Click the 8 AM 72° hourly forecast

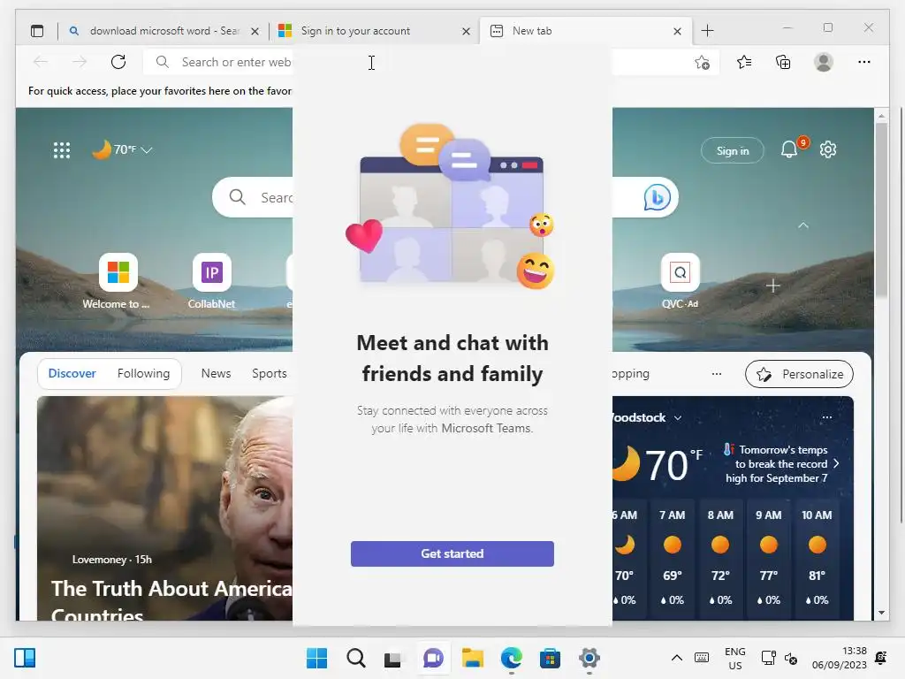pyautogui.click(x=720, y=557)
